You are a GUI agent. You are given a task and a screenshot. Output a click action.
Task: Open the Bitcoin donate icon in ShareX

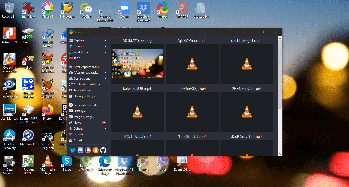click(96, 150)
